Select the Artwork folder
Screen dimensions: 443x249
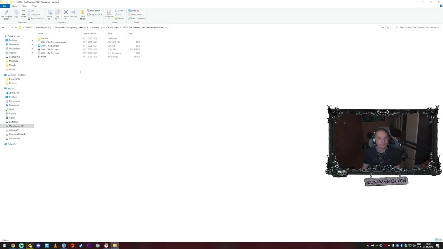45,38
